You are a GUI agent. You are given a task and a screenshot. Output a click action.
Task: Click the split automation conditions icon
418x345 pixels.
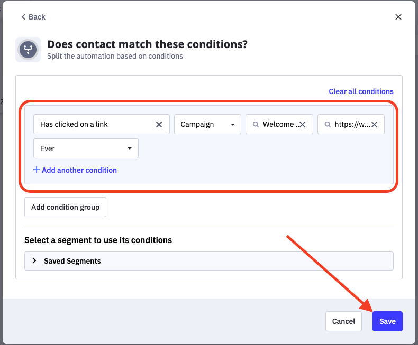(x=28, y=50)
